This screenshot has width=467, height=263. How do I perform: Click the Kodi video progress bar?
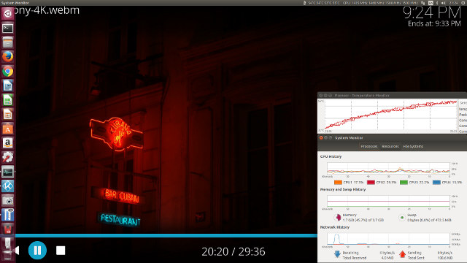(x=166, y=235)
